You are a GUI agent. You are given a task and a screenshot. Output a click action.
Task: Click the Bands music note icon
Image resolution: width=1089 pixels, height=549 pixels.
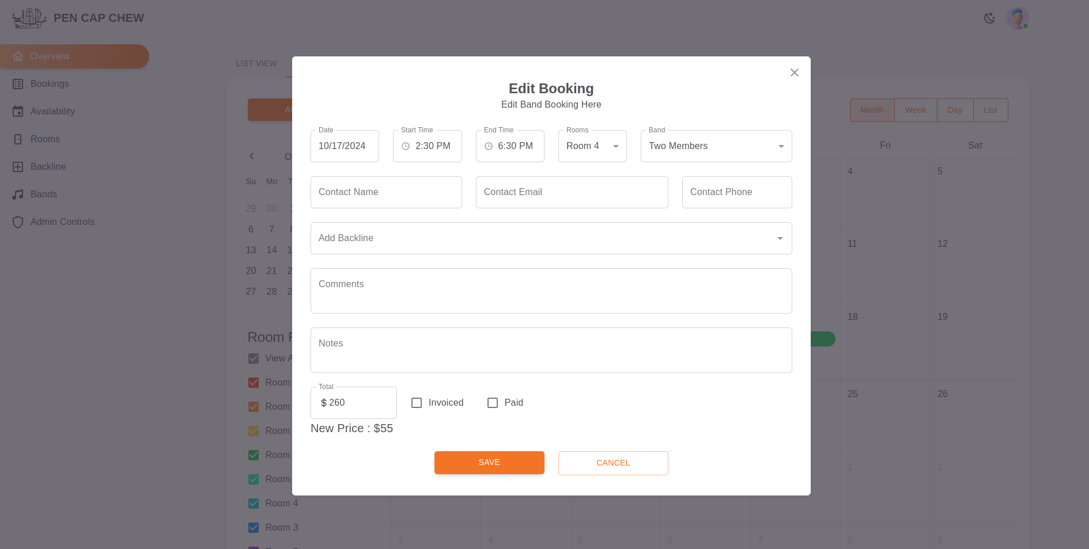coord(18,195)
